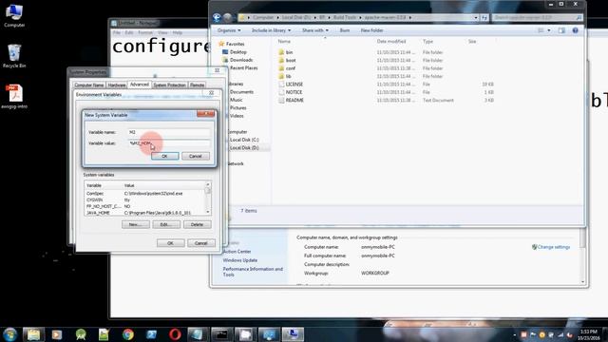
Task: Switch to Remote tab
Action: [x=197, y=85]
